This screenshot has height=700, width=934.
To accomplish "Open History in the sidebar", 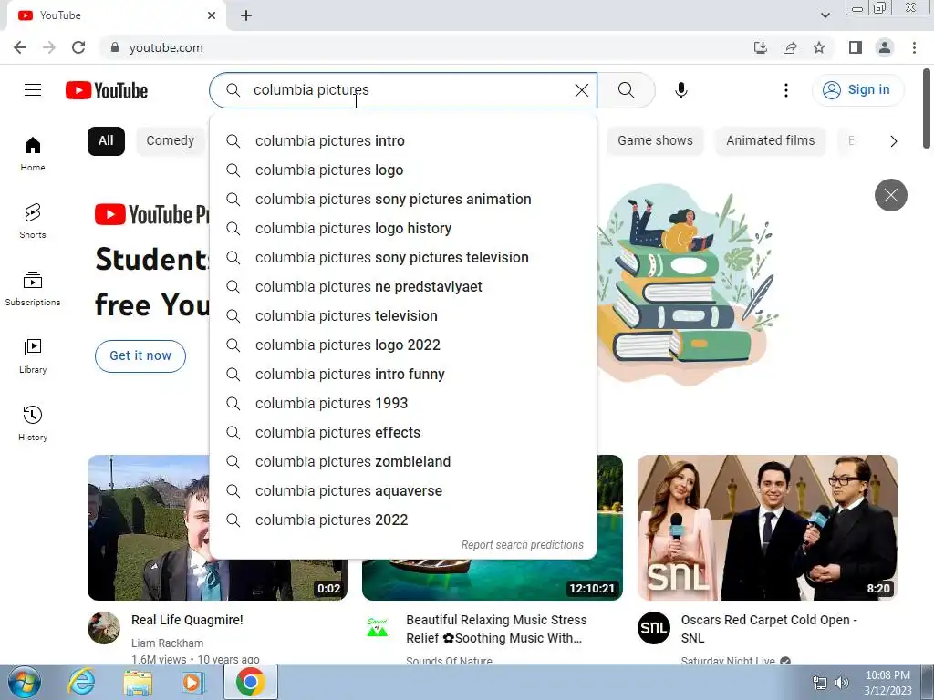I will 33,423.
